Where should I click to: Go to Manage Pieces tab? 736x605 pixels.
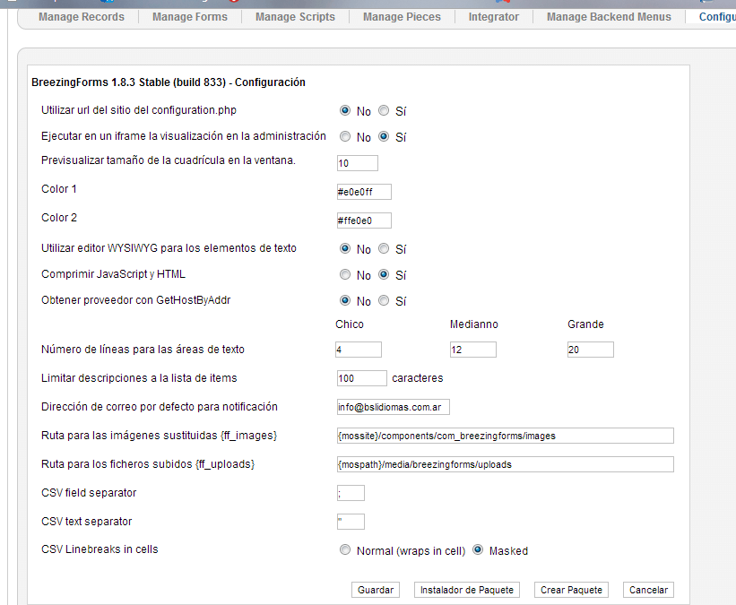tap(402, 17)
